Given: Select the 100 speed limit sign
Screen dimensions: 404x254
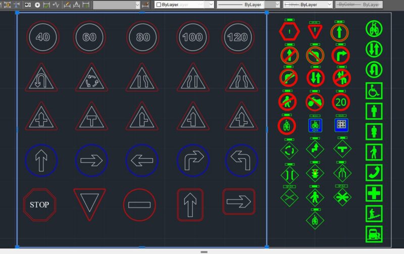Looking at the screenshot, I should click(193, 37).
